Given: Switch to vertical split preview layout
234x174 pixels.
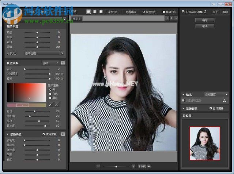Looking at the screenshot, I should (101, 11).
